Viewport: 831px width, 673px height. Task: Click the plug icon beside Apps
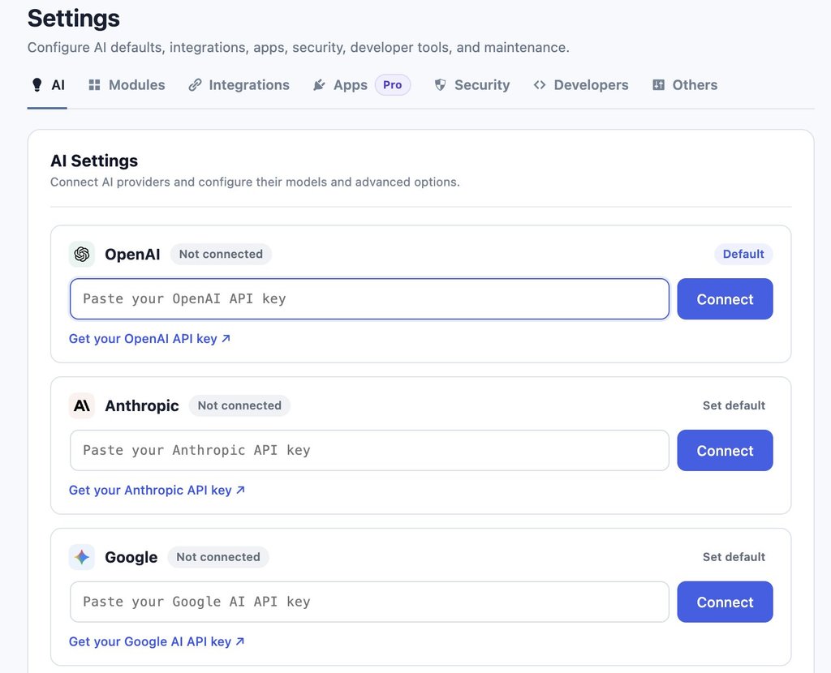click(x=319, y=85)
